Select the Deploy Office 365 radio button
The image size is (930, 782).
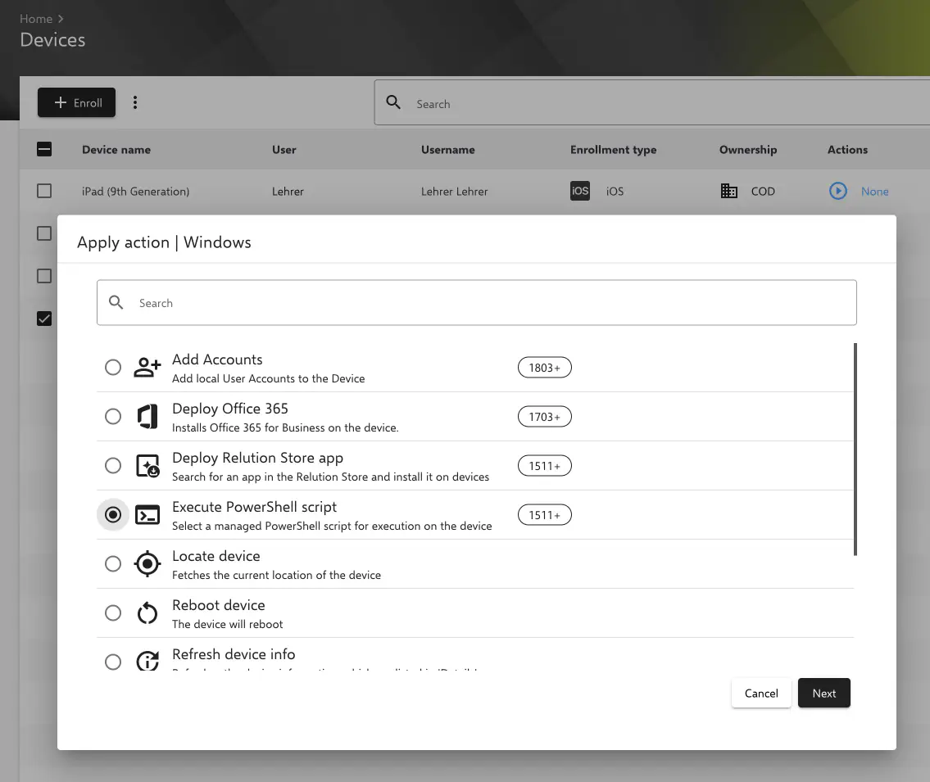point(113,417)
